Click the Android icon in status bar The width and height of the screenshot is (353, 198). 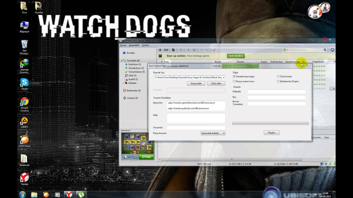[x=330, y=164]
